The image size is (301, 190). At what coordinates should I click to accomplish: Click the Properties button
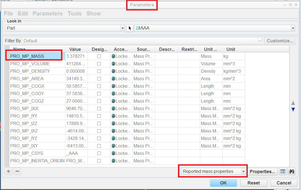click(262, 171)
